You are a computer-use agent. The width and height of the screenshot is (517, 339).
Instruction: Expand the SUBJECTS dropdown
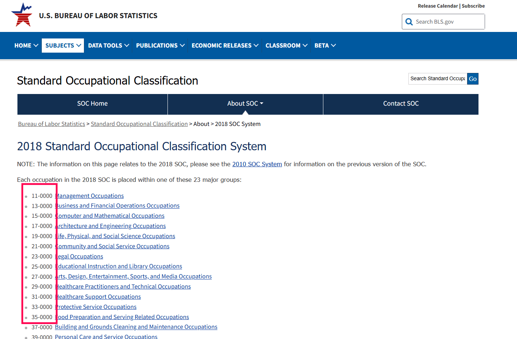coord(63,45)
